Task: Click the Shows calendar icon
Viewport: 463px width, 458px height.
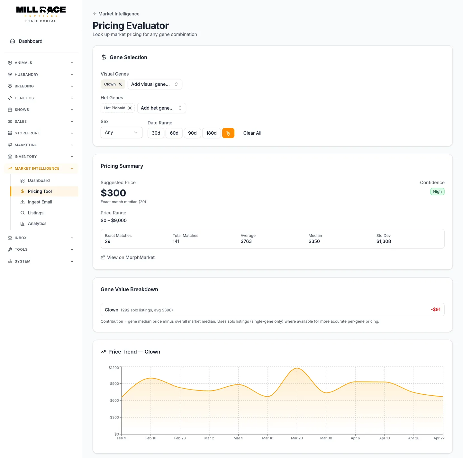Action: point(10,110)
